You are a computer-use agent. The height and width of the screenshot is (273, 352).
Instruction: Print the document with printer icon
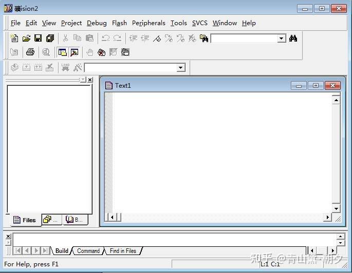click(x=30, y=52)
